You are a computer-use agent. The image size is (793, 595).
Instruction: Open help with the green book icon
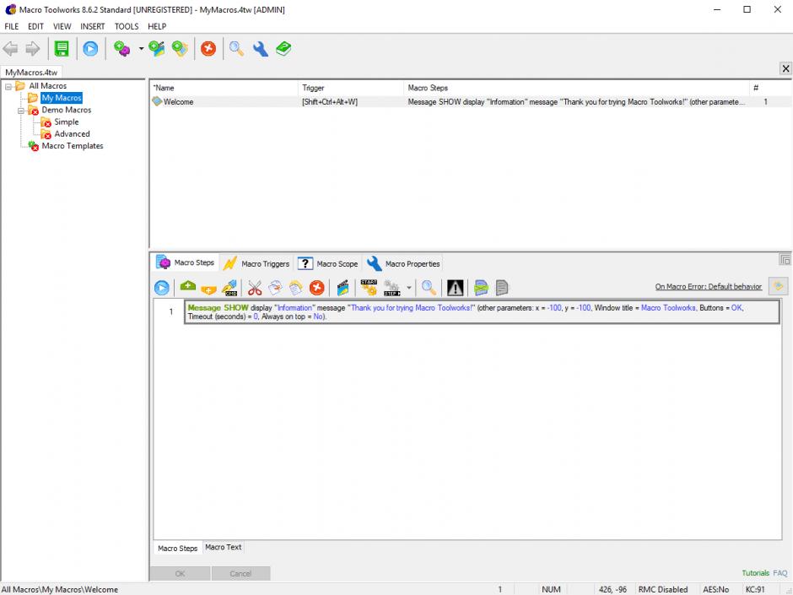[283, 49]
